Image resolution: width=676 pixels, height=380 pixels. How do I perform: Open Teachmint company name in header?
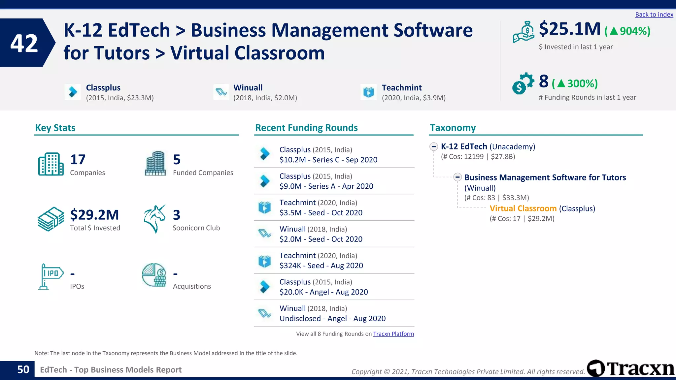pyautogui.click(x=402, y=88)
